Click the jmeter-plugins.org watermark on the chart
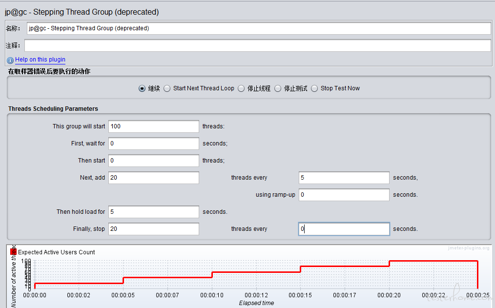This screenshot has width=495, height=308. click(468, 248)
